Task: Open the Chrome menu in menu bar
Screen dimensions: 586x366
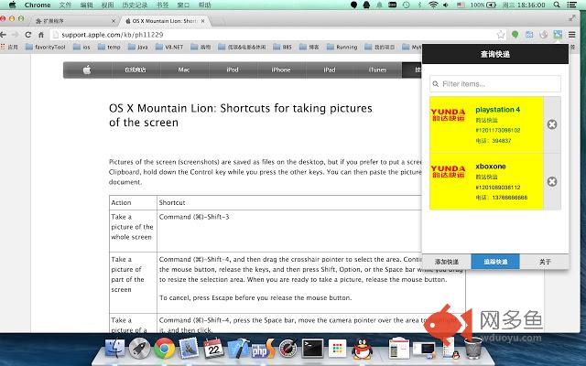Action: pyautogui.click(x=38, y=5)
